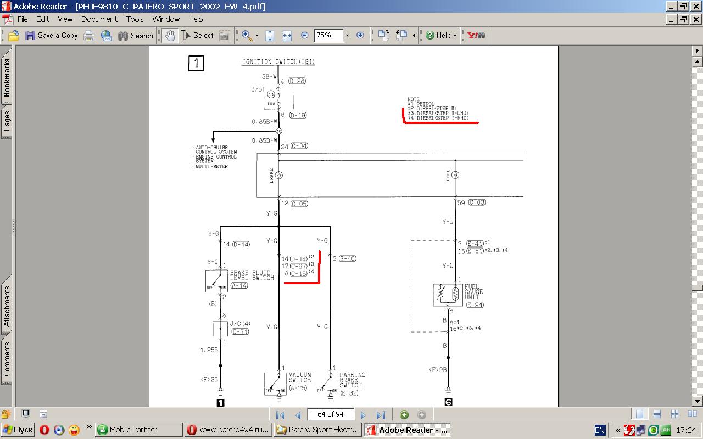The width and height of the screenshot is (703, 439).
Task: Activate the Hand tool
Action: point(170,36)
